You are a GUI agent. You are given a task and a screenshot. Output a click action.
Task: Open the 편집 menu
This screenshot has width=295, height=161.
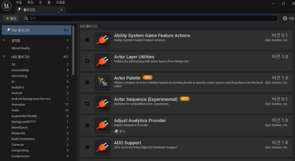pyautogui.click(x=30, y=2)
